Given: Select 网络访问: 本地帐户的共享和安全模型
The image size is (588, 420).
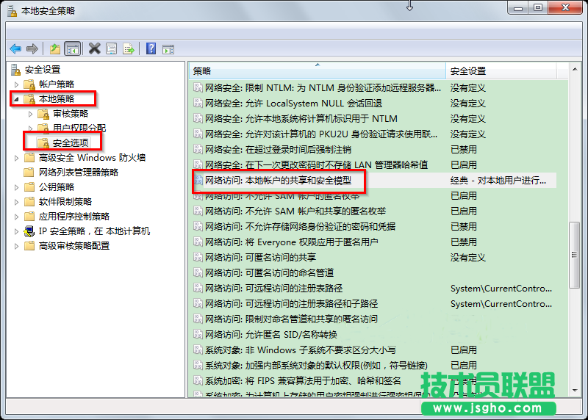Looking at the screenshot, I should click(278, 180).
